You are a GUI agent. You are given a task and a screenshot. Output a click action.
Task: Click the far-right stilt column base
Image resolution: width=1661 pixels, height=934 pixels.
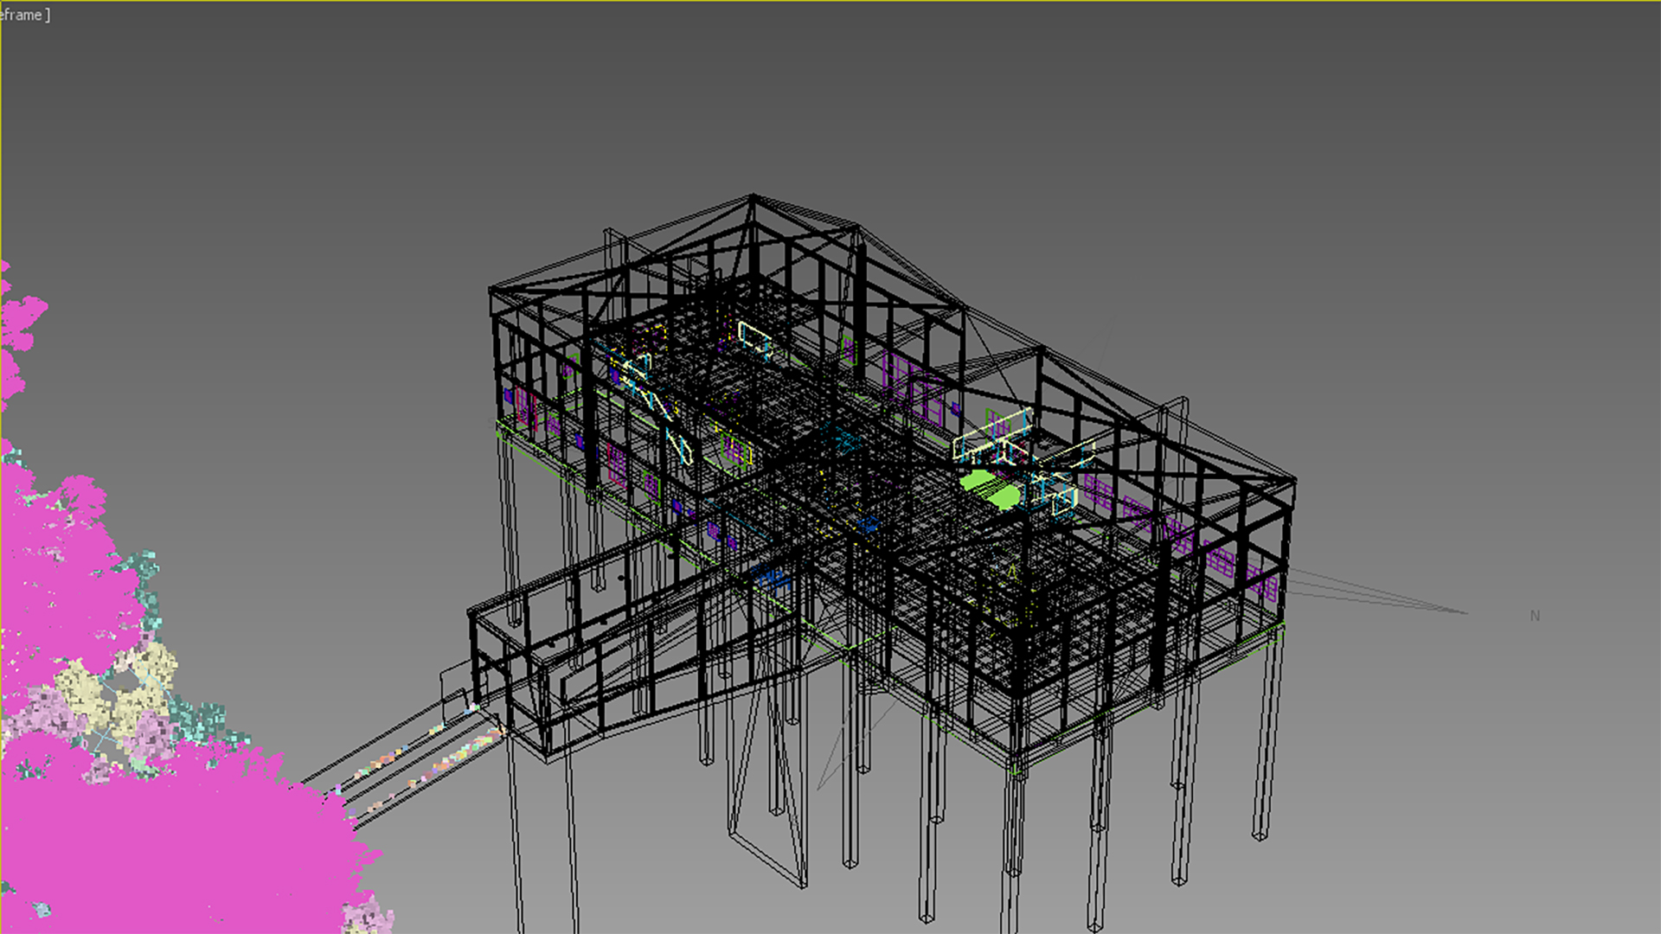pos(1259,835)
